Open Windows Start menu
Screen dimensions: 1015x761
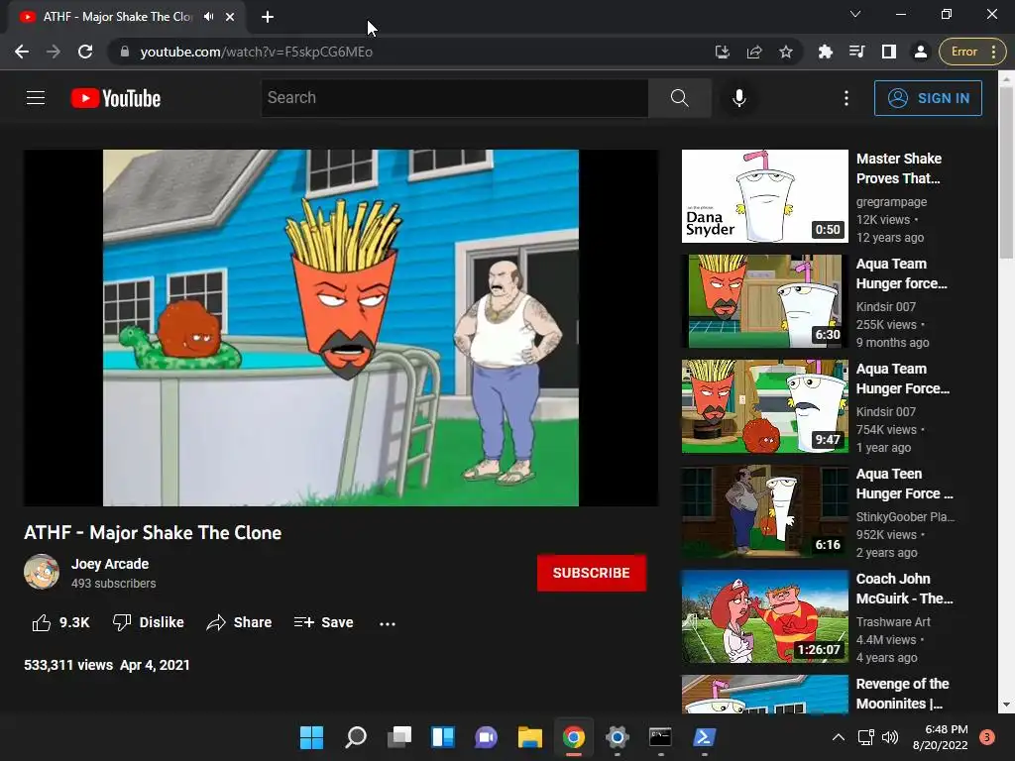tap(311, 737)
